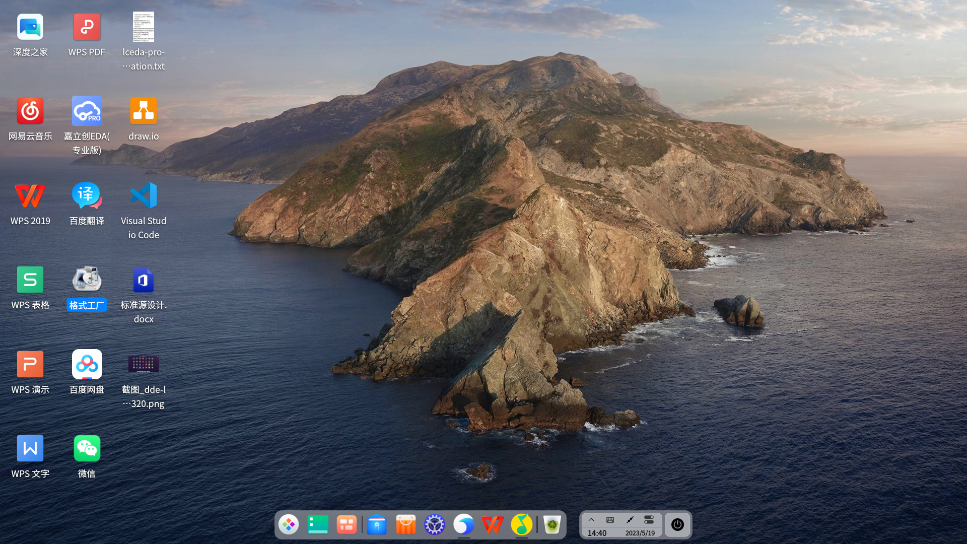
Task: Expand the system tray arrow
Action: tap(591, 520)
